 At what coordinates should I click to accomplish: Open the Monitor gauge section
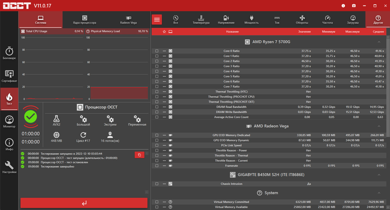click(x=9, y=121)
